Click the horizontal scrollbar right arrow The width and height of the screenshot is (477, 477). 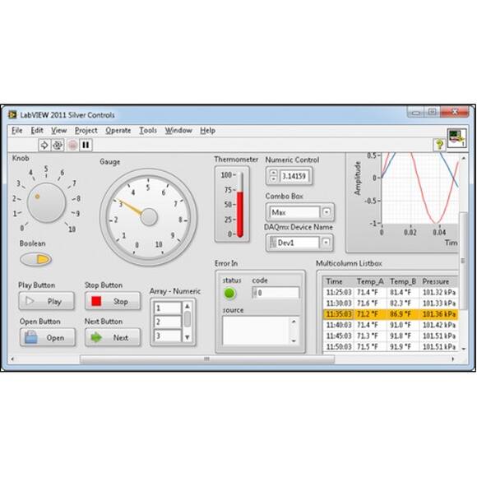coord(453,359)
